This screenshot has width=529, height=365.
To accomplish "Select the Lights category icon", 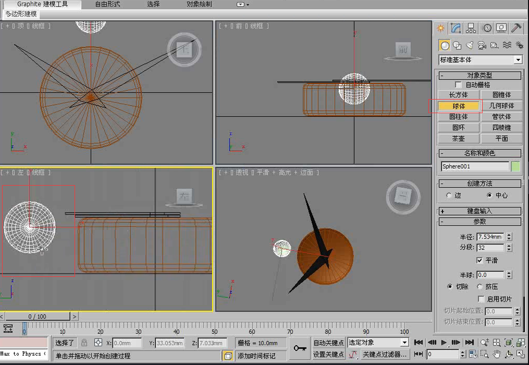I will (470, 45).
